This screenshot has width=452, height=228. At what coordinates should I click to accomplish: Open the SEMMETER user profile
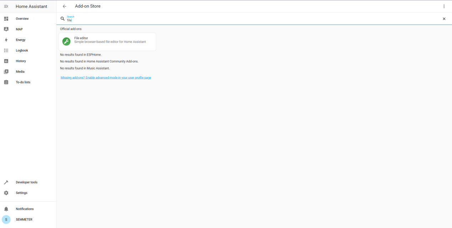(x=28, y=219)
